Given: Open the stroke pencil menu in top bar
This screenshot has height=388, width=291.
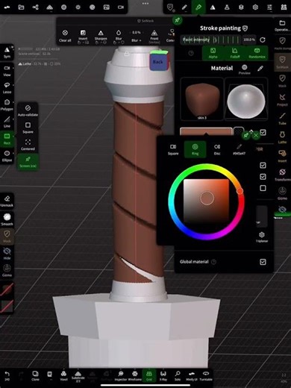Looking at the screenshot, I should coord(184,7).
